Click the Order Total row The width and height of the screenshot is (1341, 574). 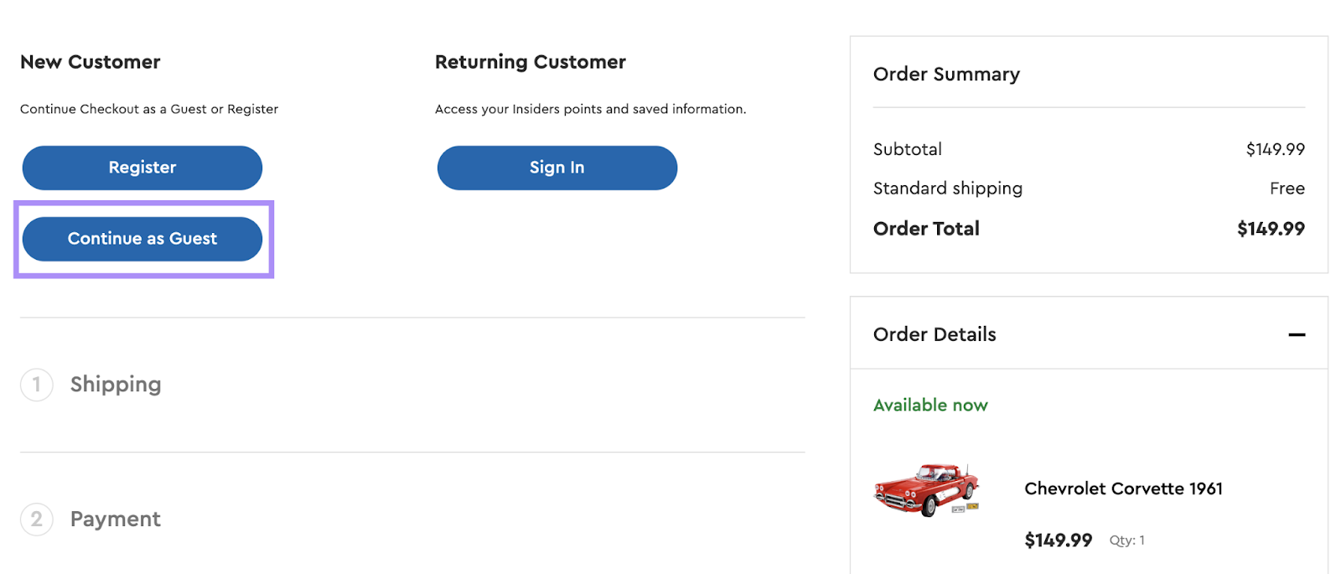click(925, 228)
